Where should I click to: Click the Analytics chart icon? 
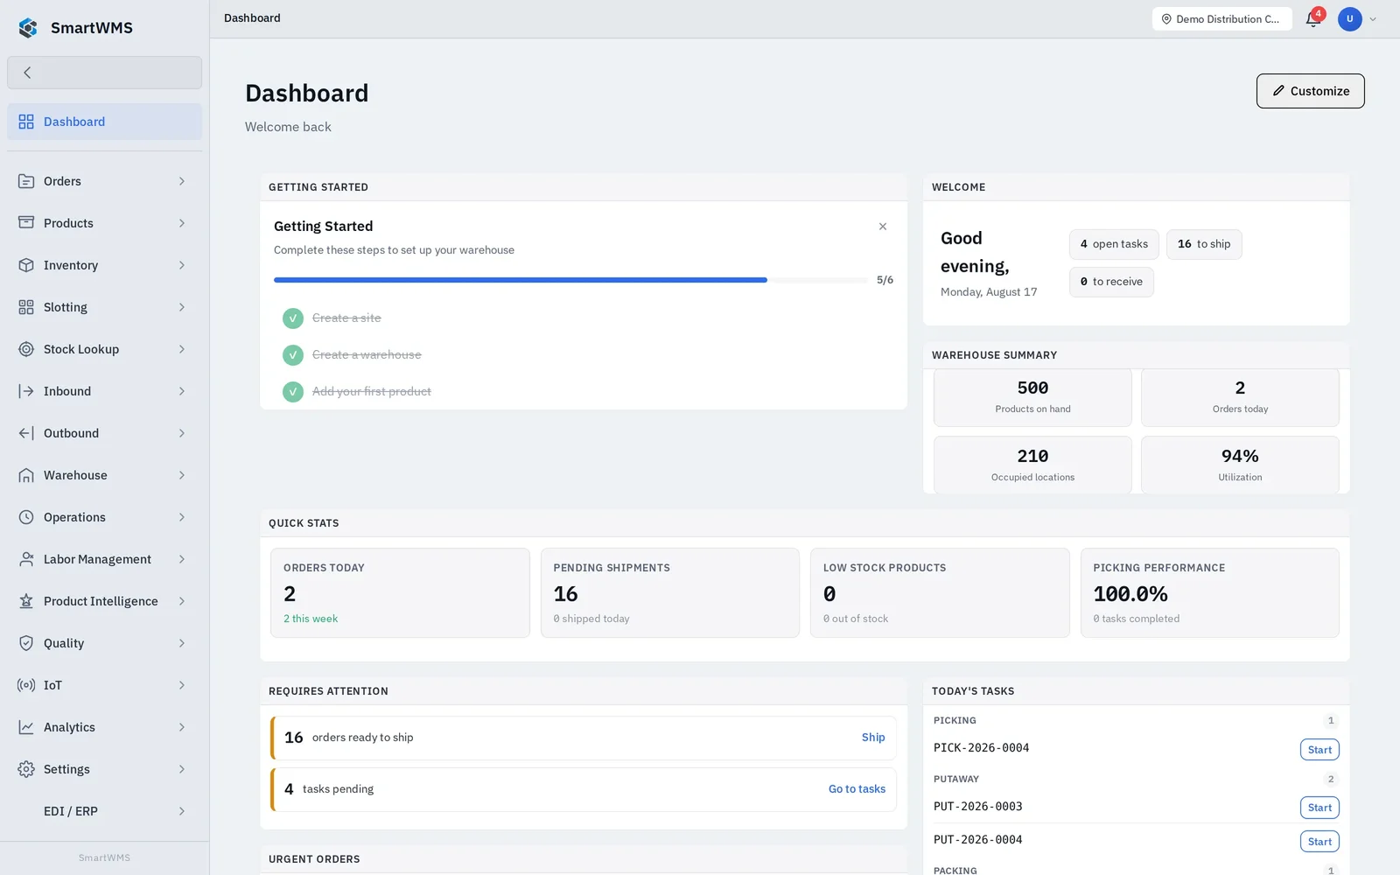tap(26, 727)
